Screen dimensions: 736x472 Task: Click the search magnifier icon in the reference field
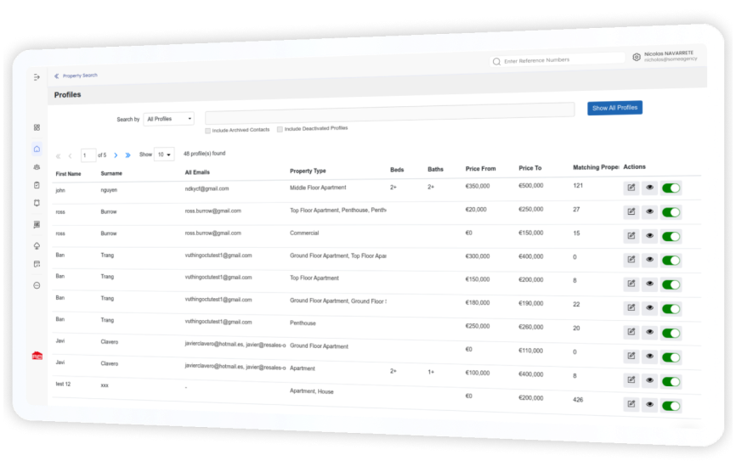(x=496, y=62)
